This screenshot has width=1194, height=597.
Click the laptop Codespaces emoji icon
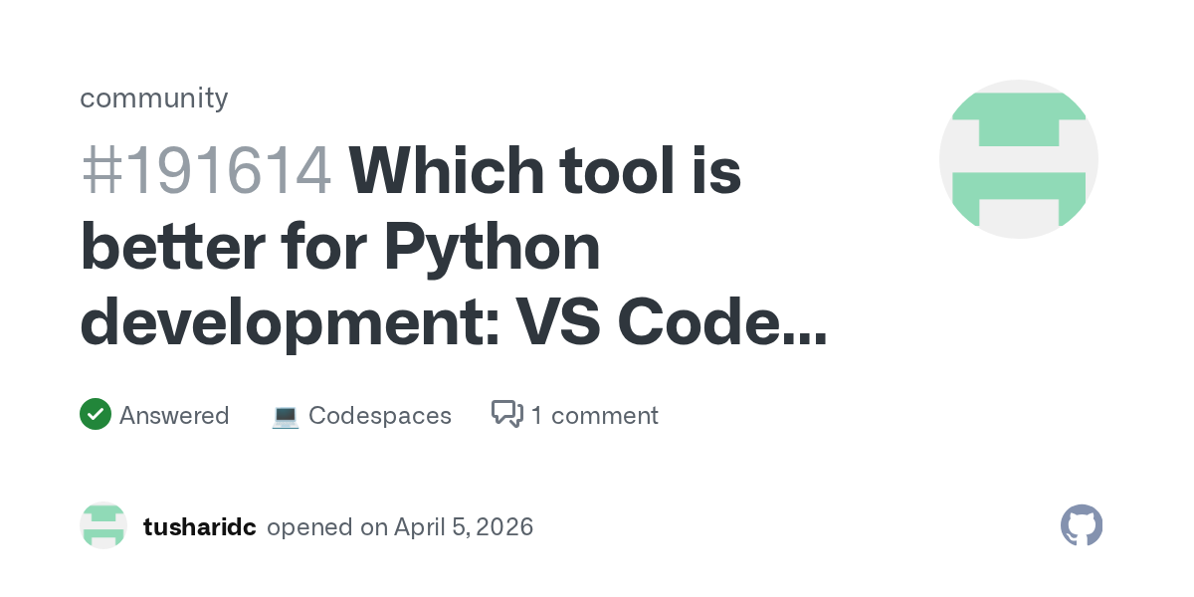click(x=286, y=416)
